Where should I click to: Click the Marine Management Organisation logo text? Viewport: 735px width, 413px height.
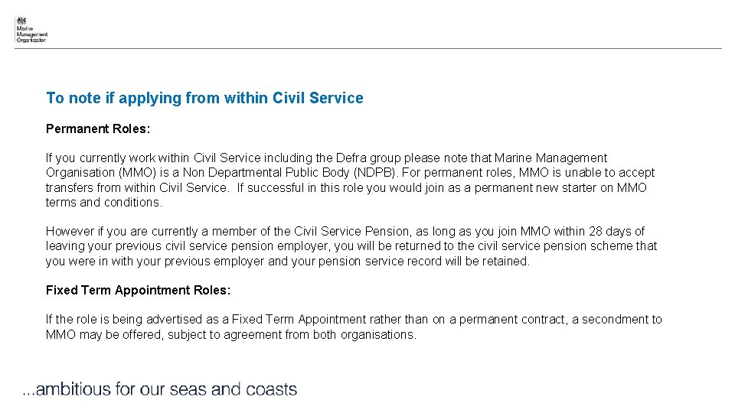pos(31,35)
